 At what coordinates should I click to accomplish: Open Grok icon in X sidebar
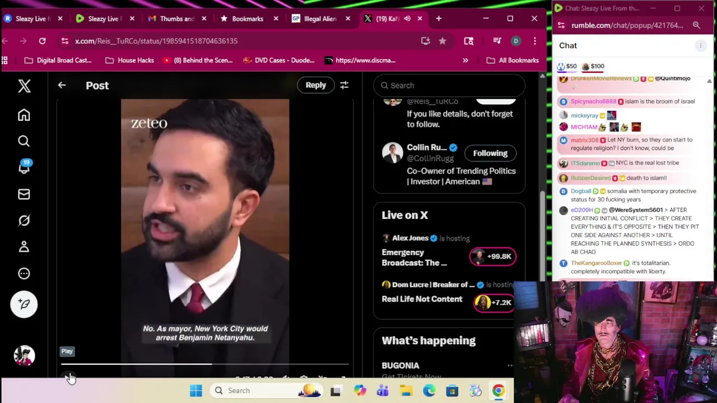(24, 221)
